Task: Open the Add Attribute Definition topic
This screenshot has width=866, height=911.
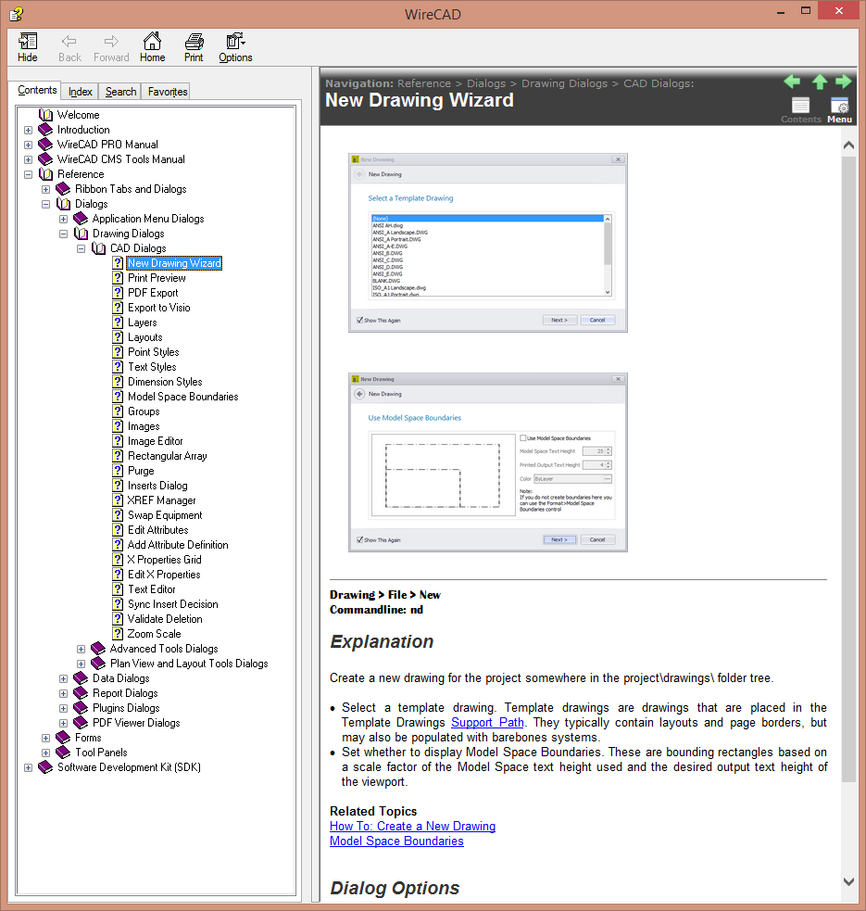Action: click(x=178, y=545)
